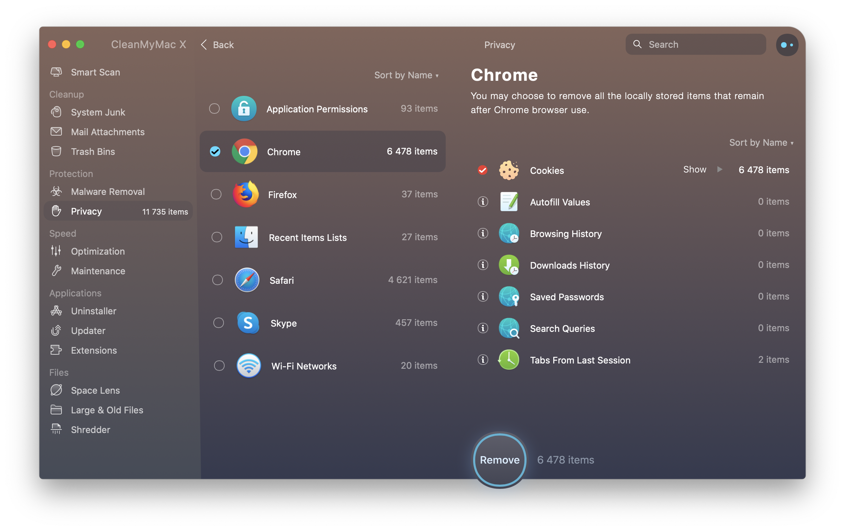Click the Chrome browser icon
The image size is (845, 531).
coord(245,152)
